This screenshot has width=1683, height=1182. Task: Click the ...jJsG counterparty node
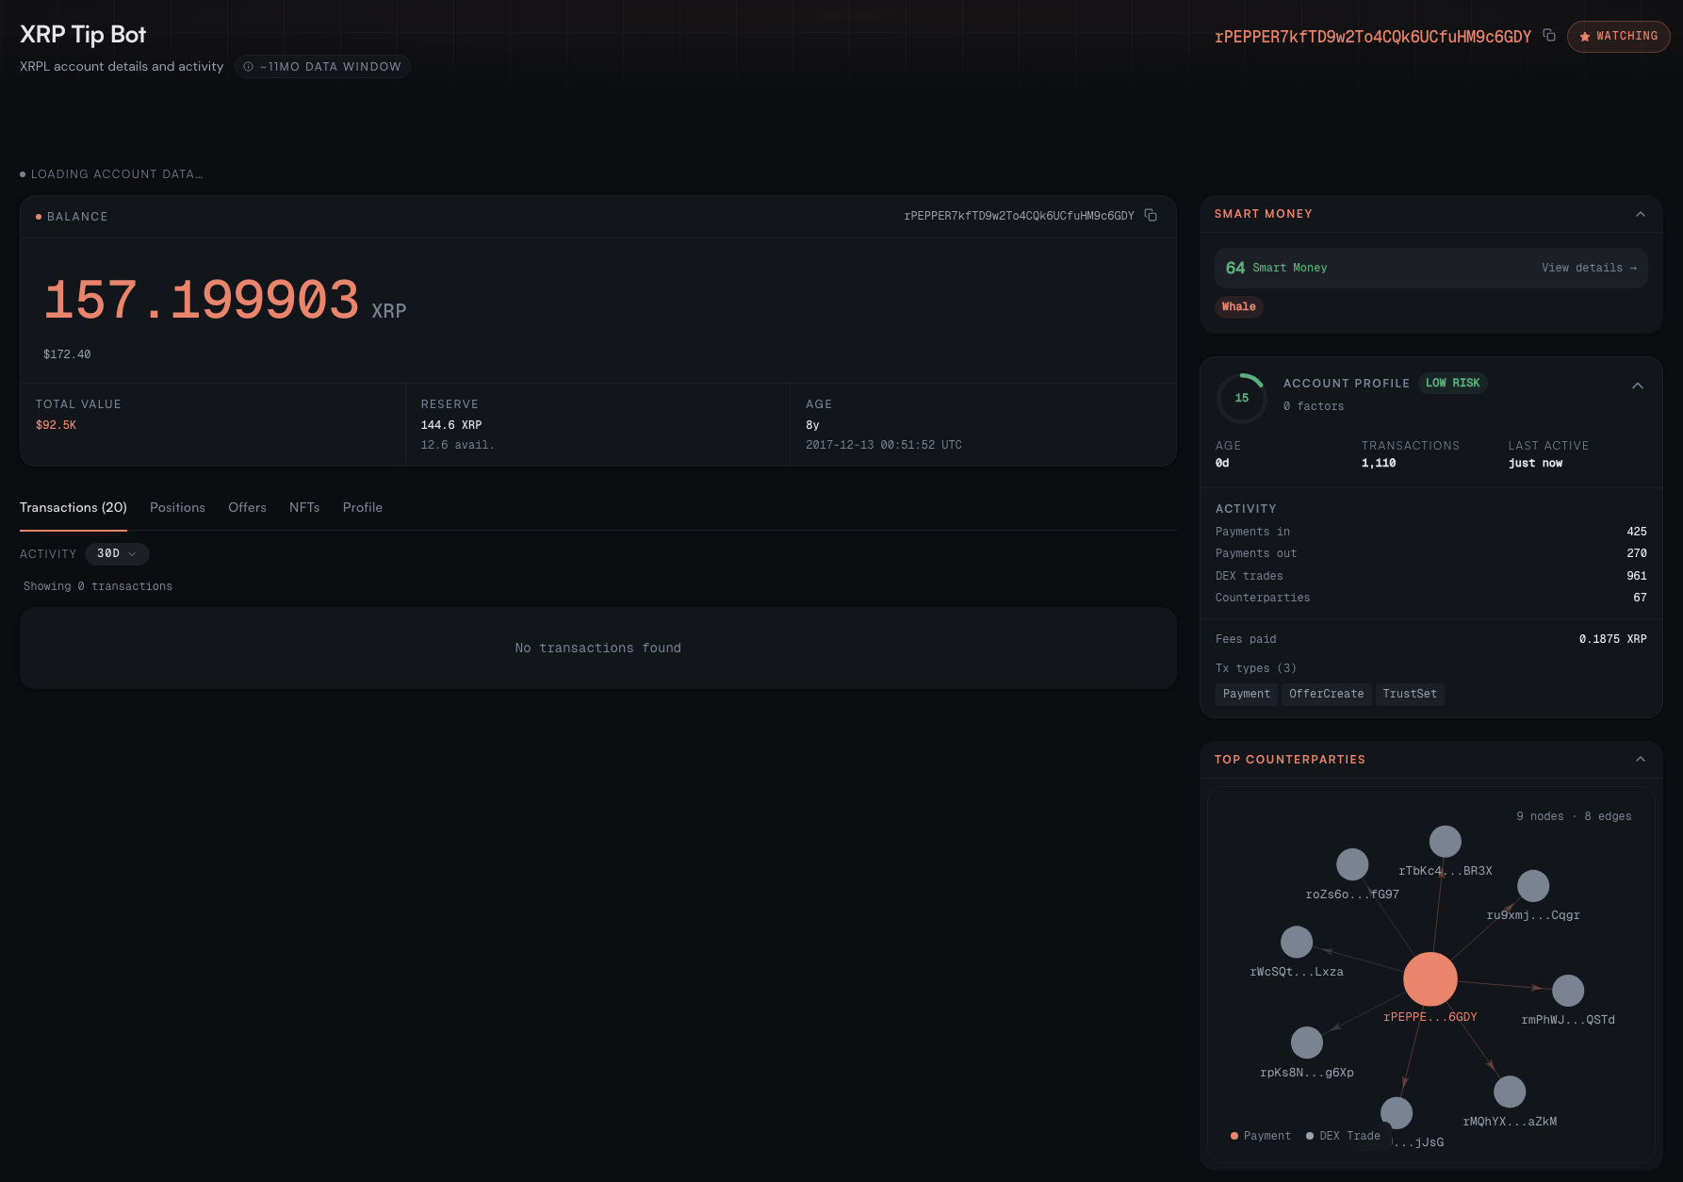tap(1397, 1112)
